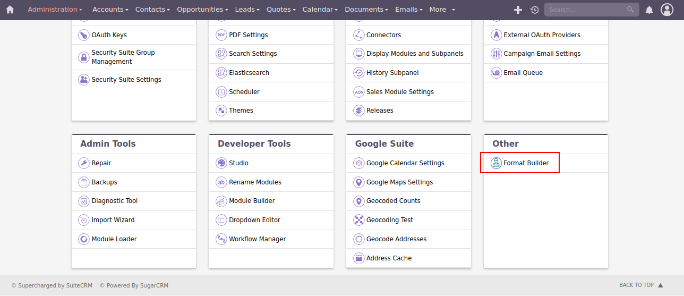684x296 pixels.
Task: Open the recently viewed history icon
Action: pyautogui.click(x=534, y=10)
